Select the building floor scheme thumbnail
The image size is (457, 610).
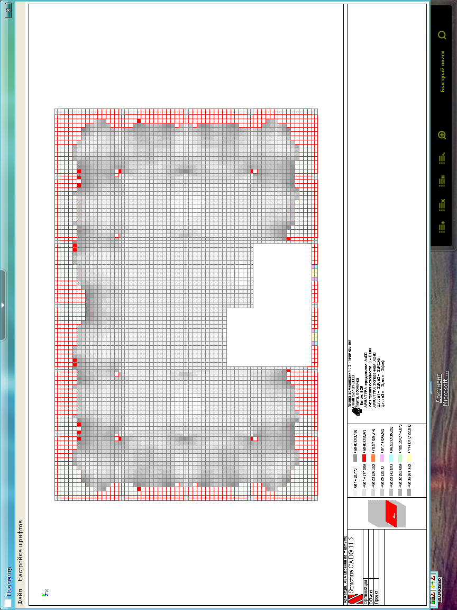[x=387, y=514]
